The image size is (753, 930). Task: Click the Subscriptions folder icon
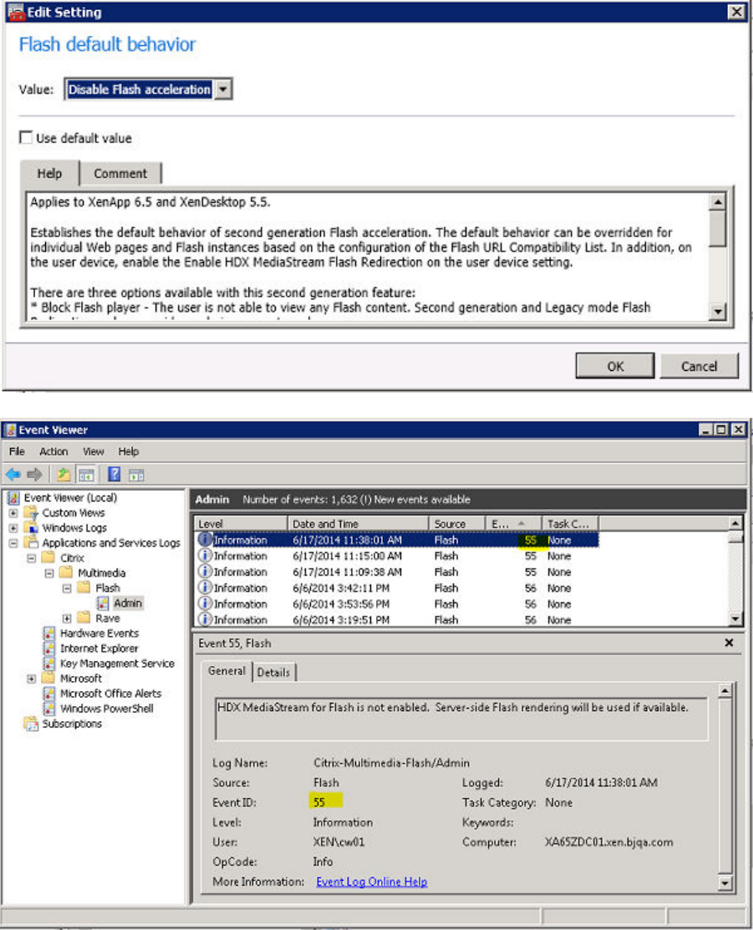(31, 724)
